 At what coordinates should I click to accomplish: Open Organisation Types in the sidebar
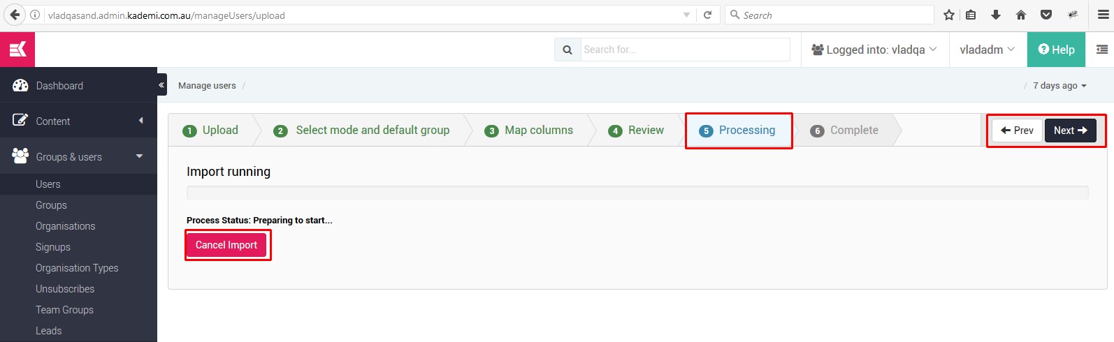tap(78, 268)
